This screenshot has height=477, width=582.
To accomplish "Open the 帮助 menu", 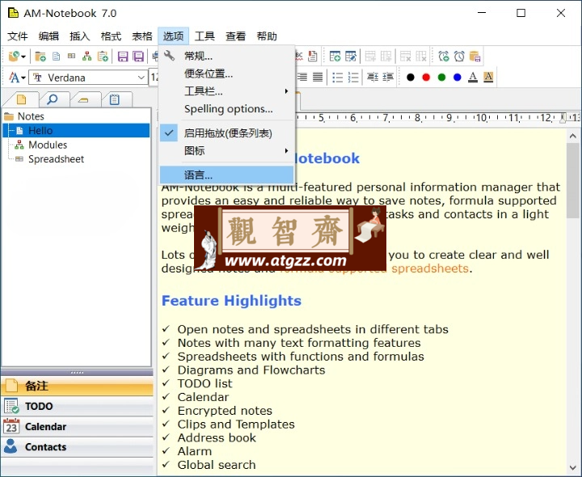I will pos(267,36).
